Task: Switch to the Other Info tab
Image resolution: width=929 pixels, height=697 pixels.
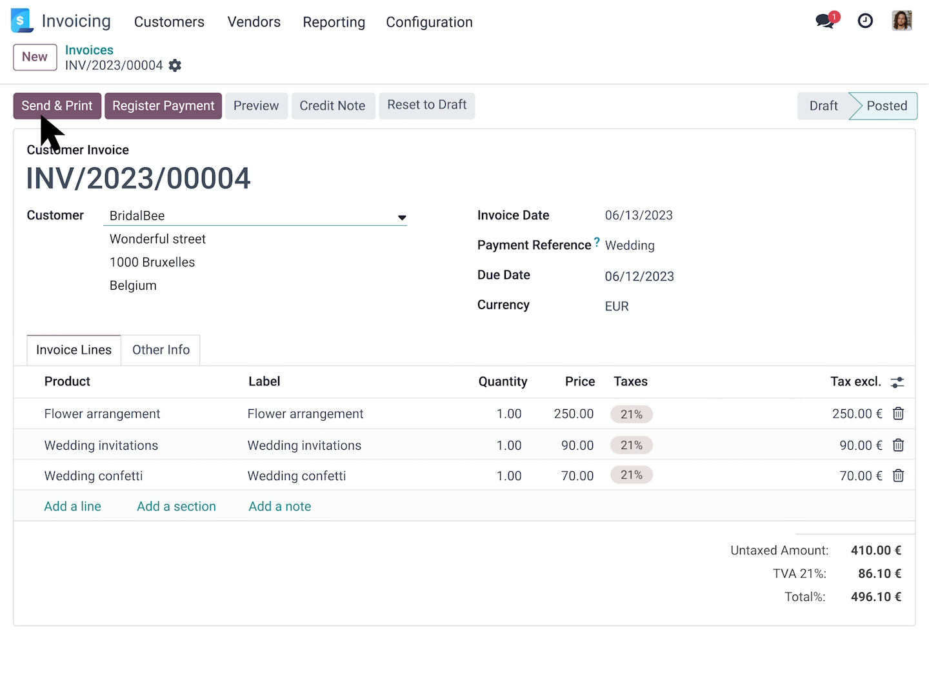Action: (161, 350)
